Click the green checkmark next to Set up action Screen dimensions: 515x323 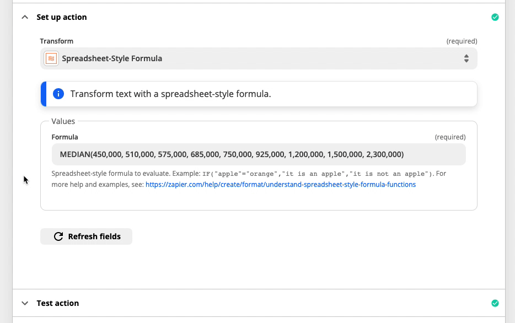coord(495,17)
